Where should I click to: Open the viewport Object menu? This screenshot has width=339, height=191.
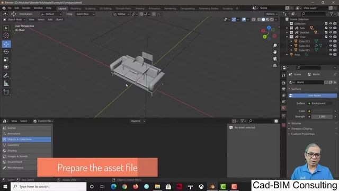click(59, 20)
